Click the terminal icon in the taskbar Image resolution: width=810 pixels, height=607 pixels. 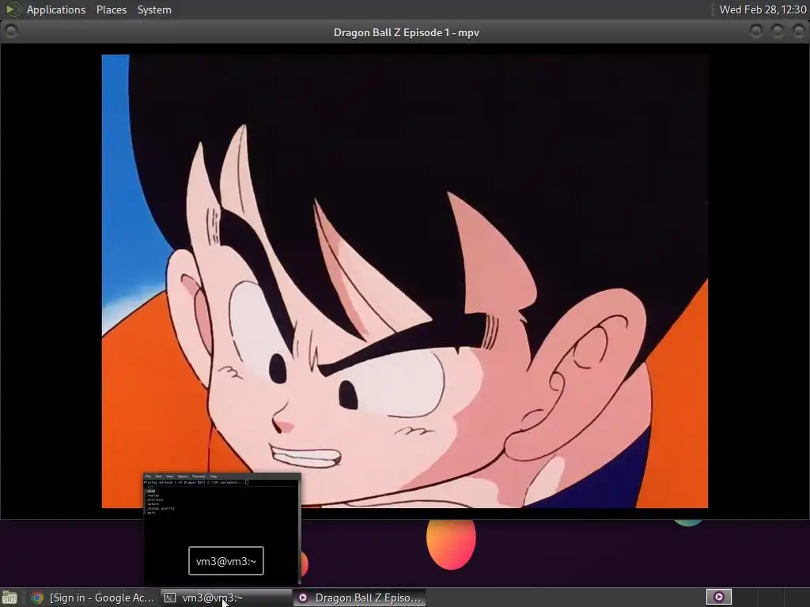(169, 598)
